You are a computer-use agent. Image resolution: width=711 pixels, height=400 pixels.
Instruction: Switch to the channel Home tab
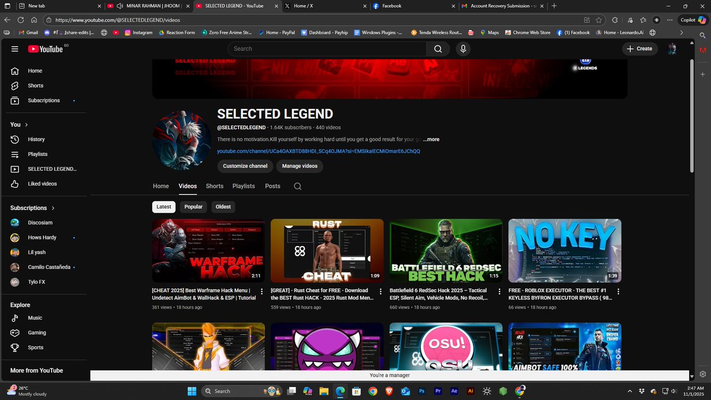(x=161, y=186)
